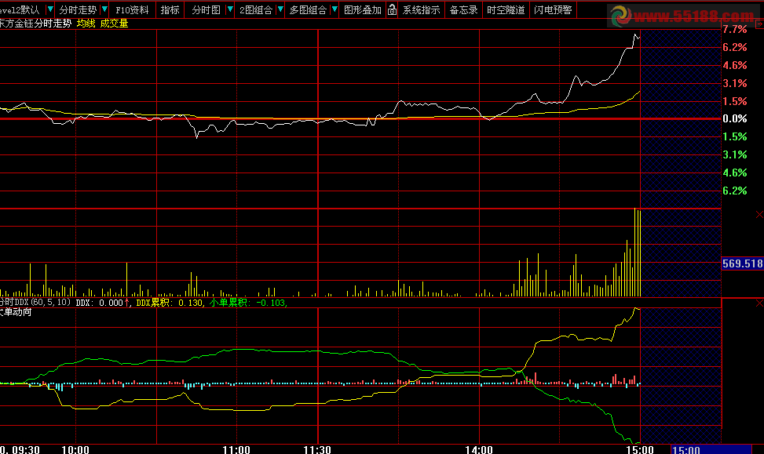Click the 分时DDX(60,5,10) indicator name
The image size is (764, 454).
(35, 303)
